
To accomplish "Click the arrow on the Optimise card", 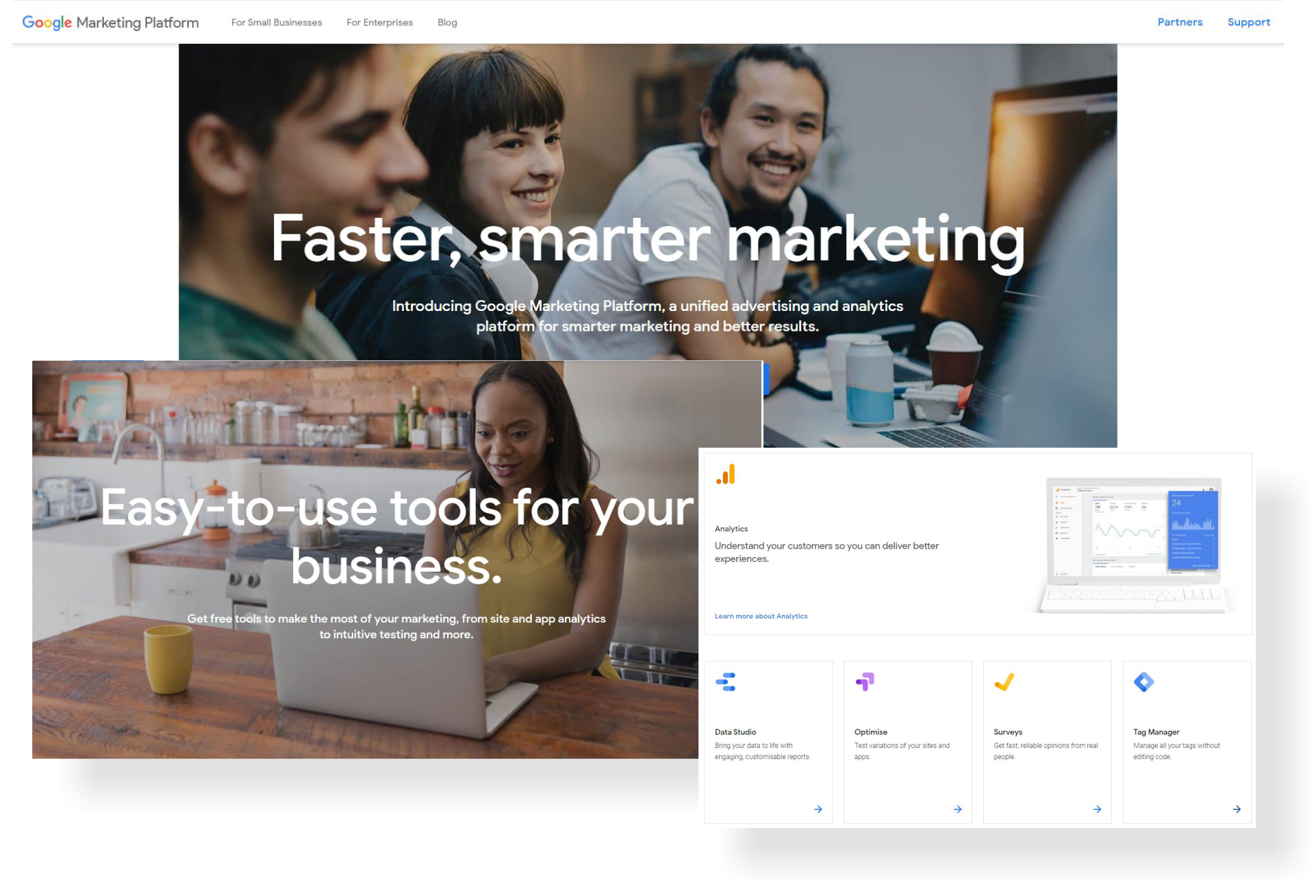I will (958, 810).
